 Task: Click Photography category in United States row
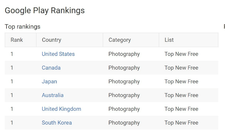click(x=124, y=54)
